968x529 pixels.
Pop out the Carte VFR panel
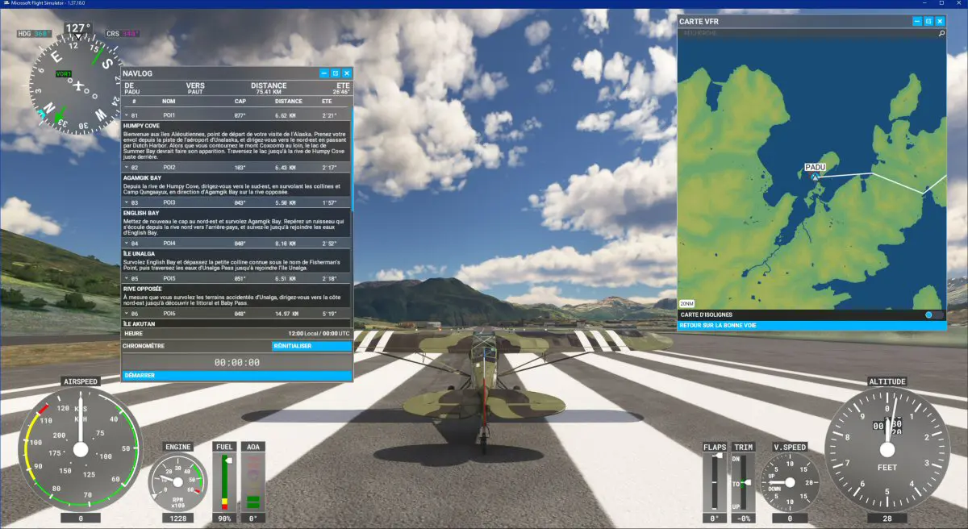[928, 21]
